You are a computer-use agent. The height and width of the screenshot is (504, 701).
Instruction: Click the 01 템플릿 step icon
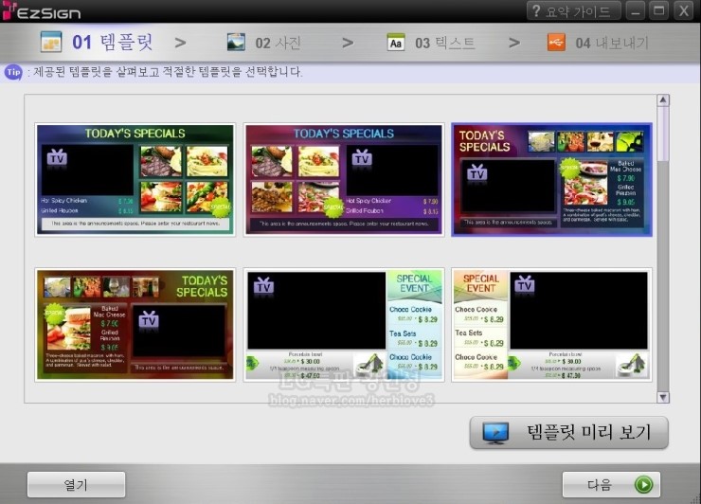tap(51, 42)
